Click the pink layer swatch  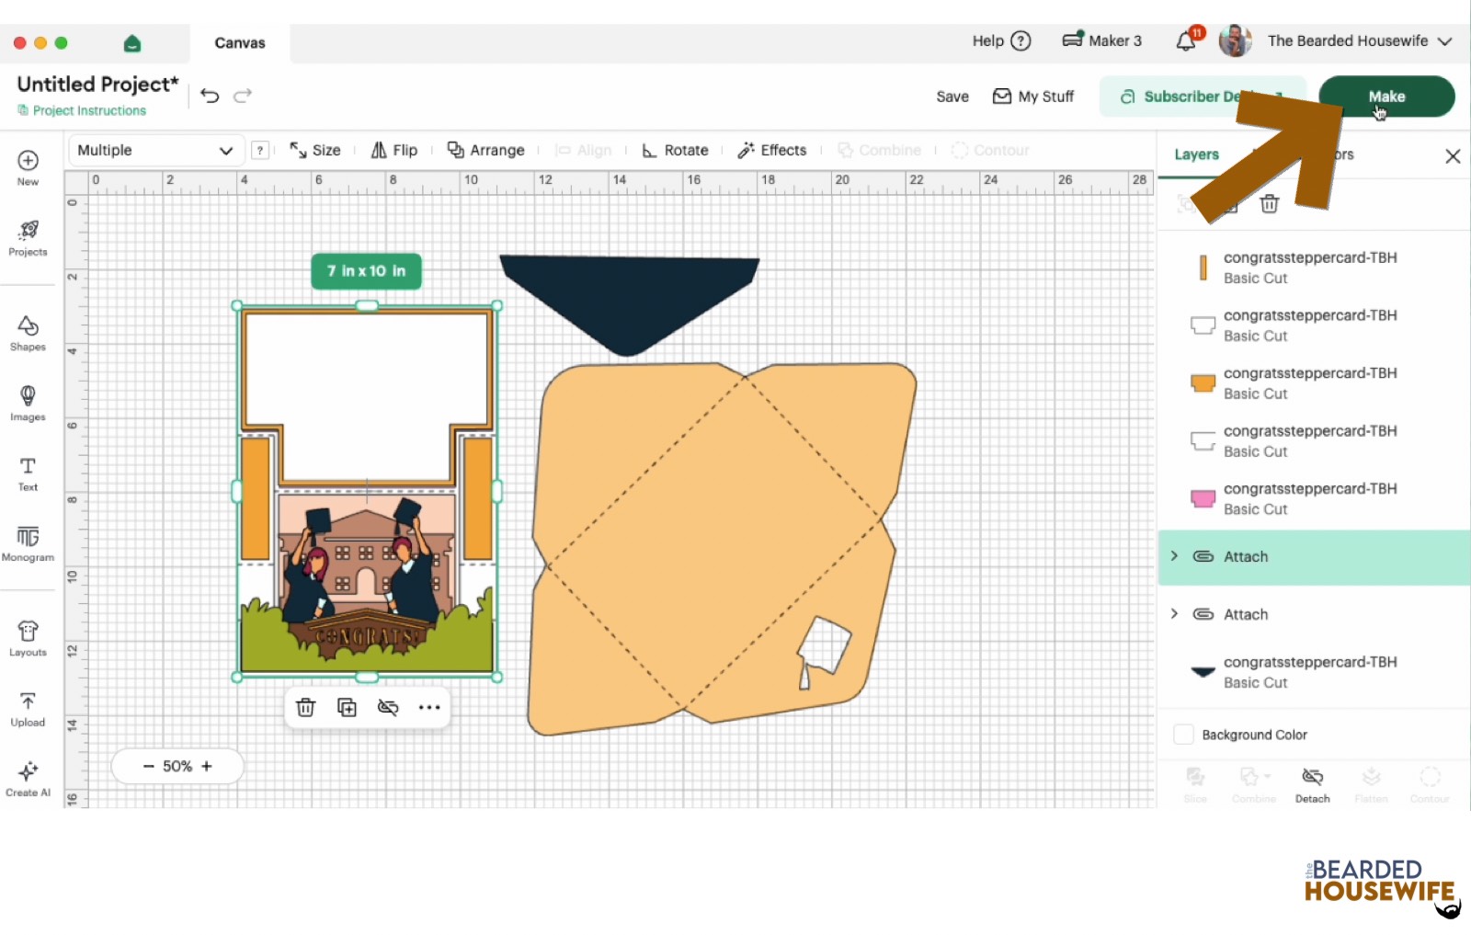[x=1203, y=499]
